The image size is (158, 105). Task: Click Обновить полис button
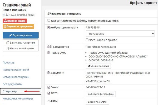[x=98, y=66]
